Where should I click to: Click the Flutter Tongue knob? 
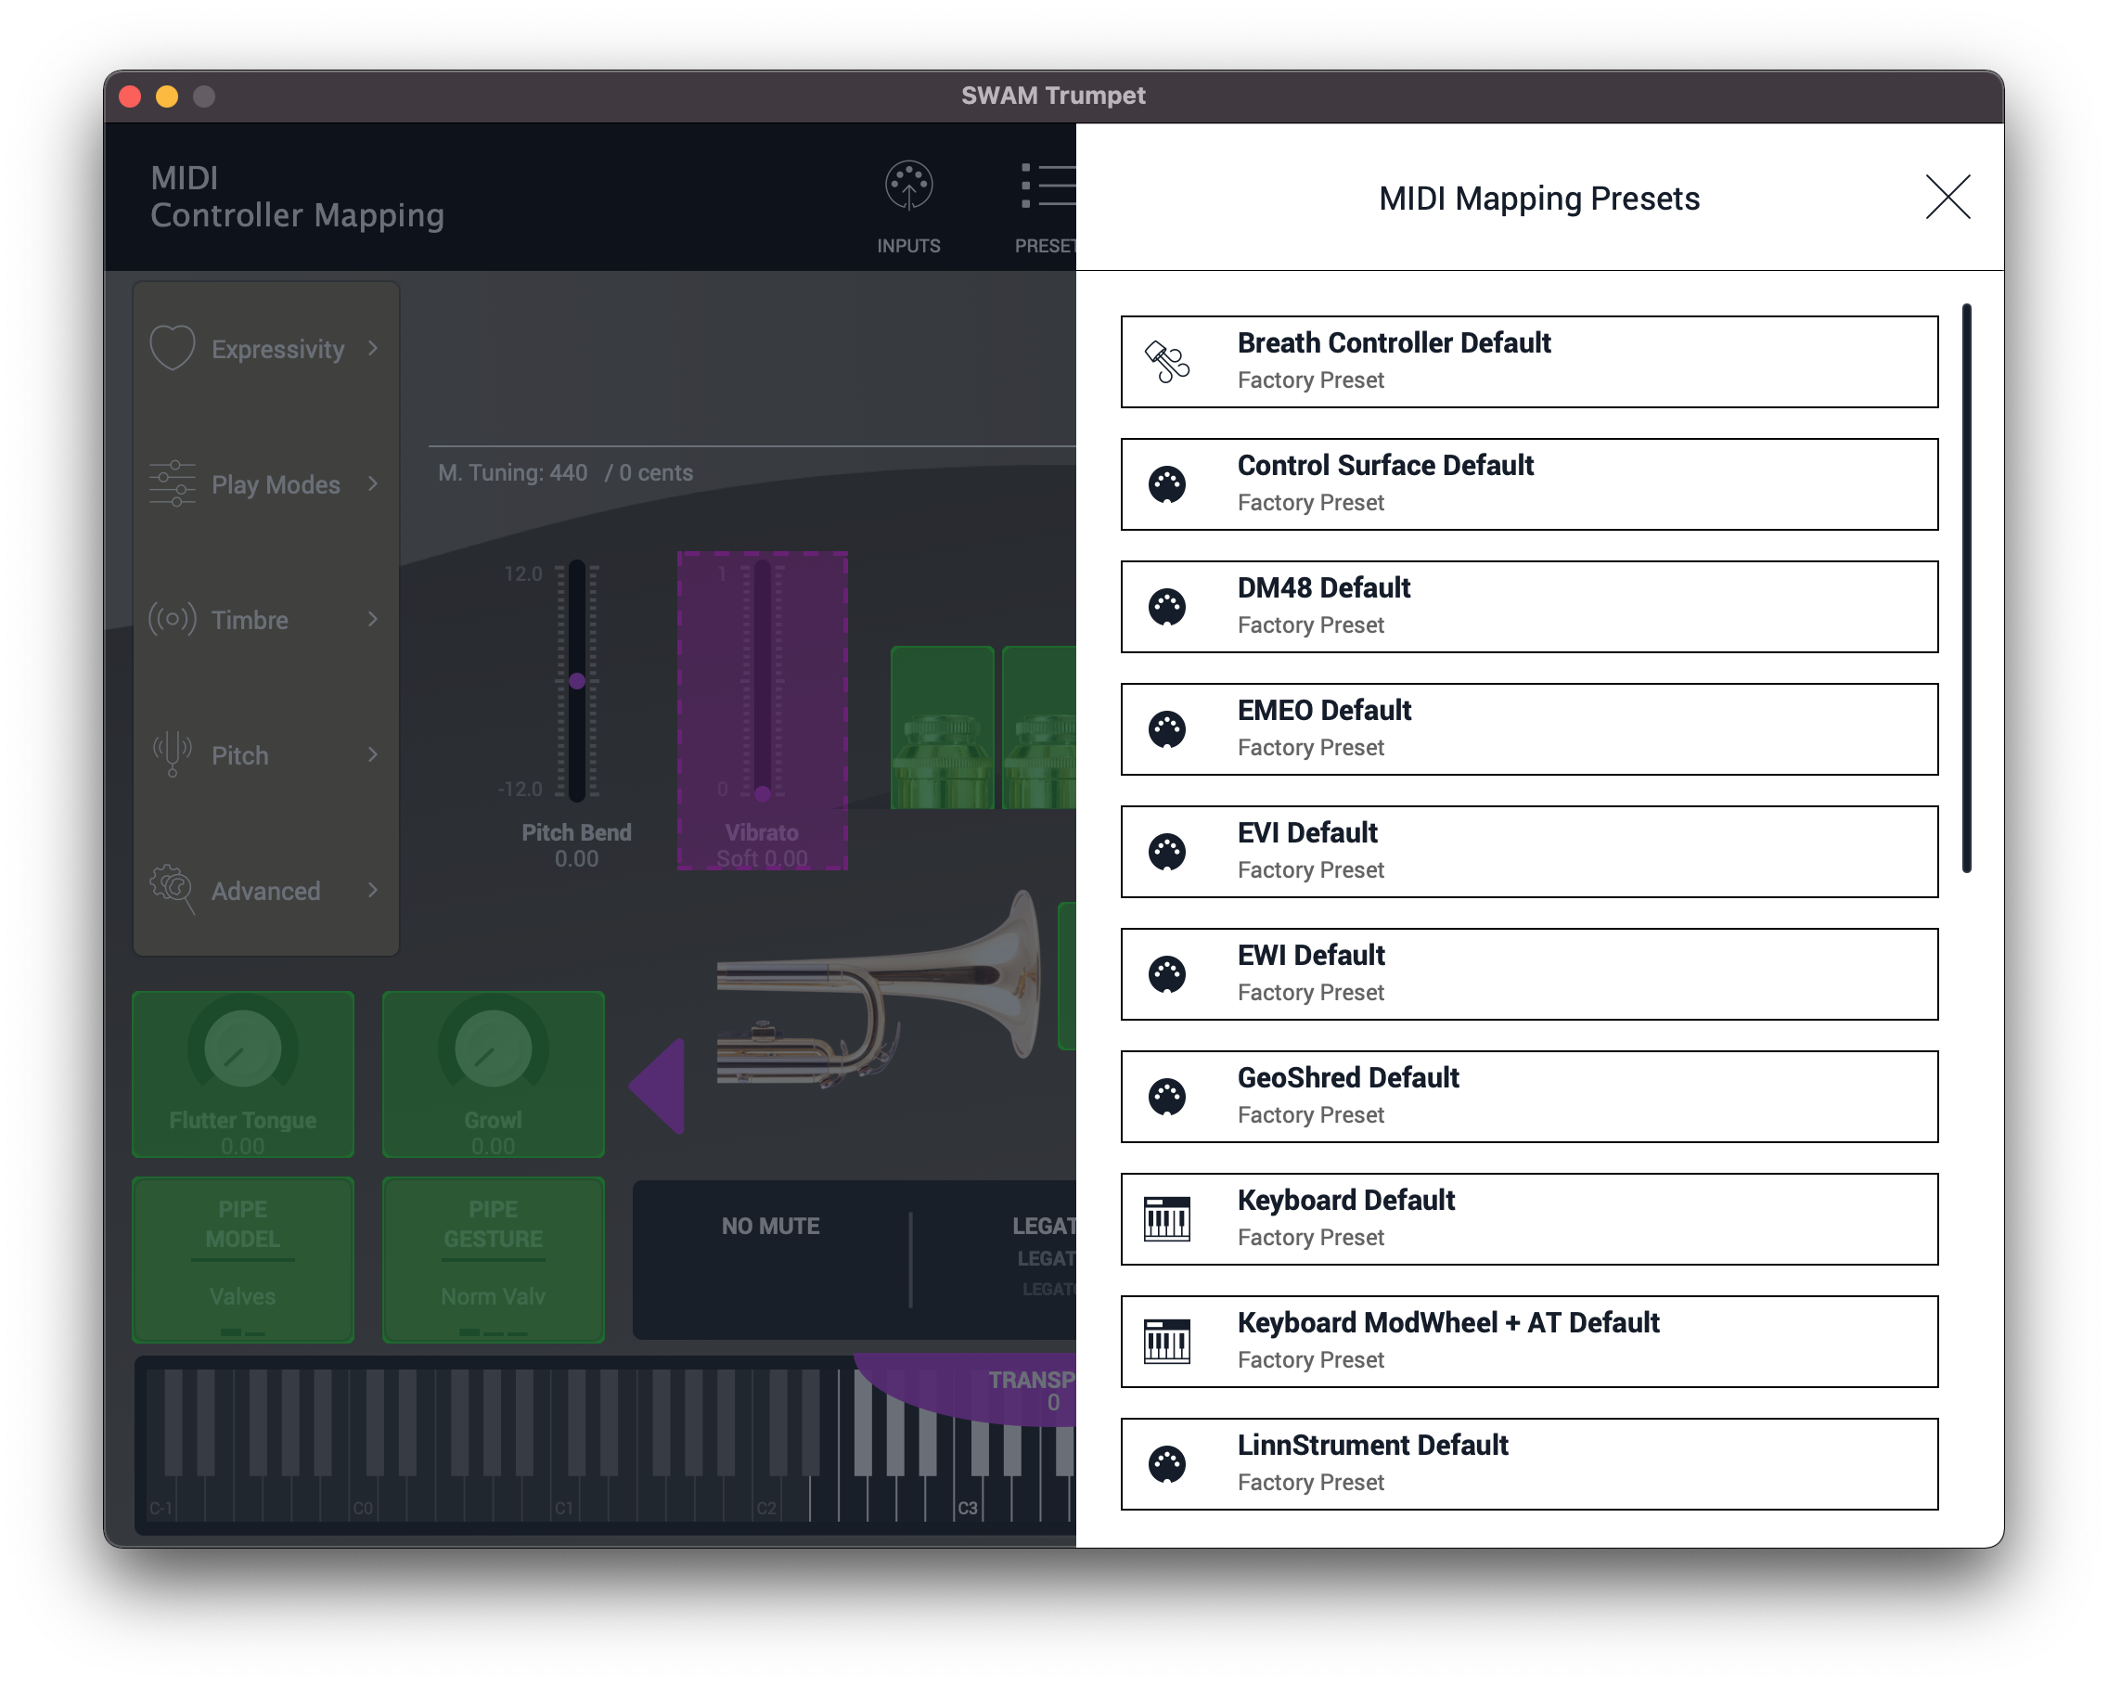click(242, 1049)
